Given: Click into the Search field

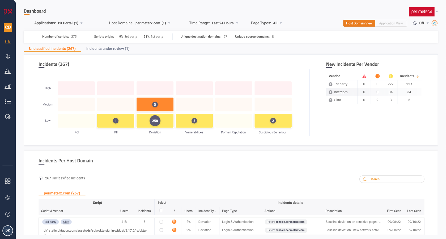Looking at the screenshot, I should click(392, 179).
